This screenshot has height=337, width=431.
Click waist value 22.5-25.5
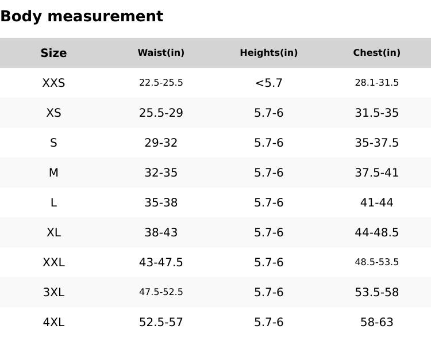click(161, 83)
